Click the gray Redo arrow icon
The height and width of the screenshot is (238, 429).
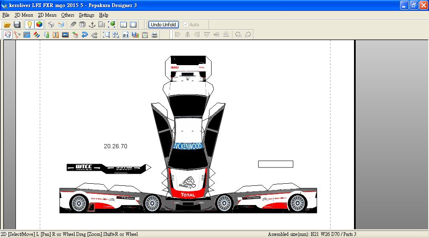pos(94,35)
